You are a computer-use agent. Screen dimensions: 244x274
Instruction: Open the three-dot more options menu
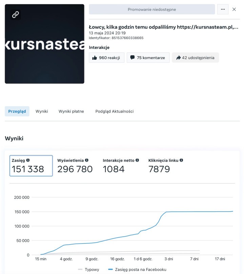point(223,9)
